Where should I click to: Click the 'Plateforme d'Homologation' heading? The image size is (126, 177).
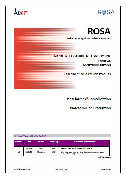coord(89,99)
